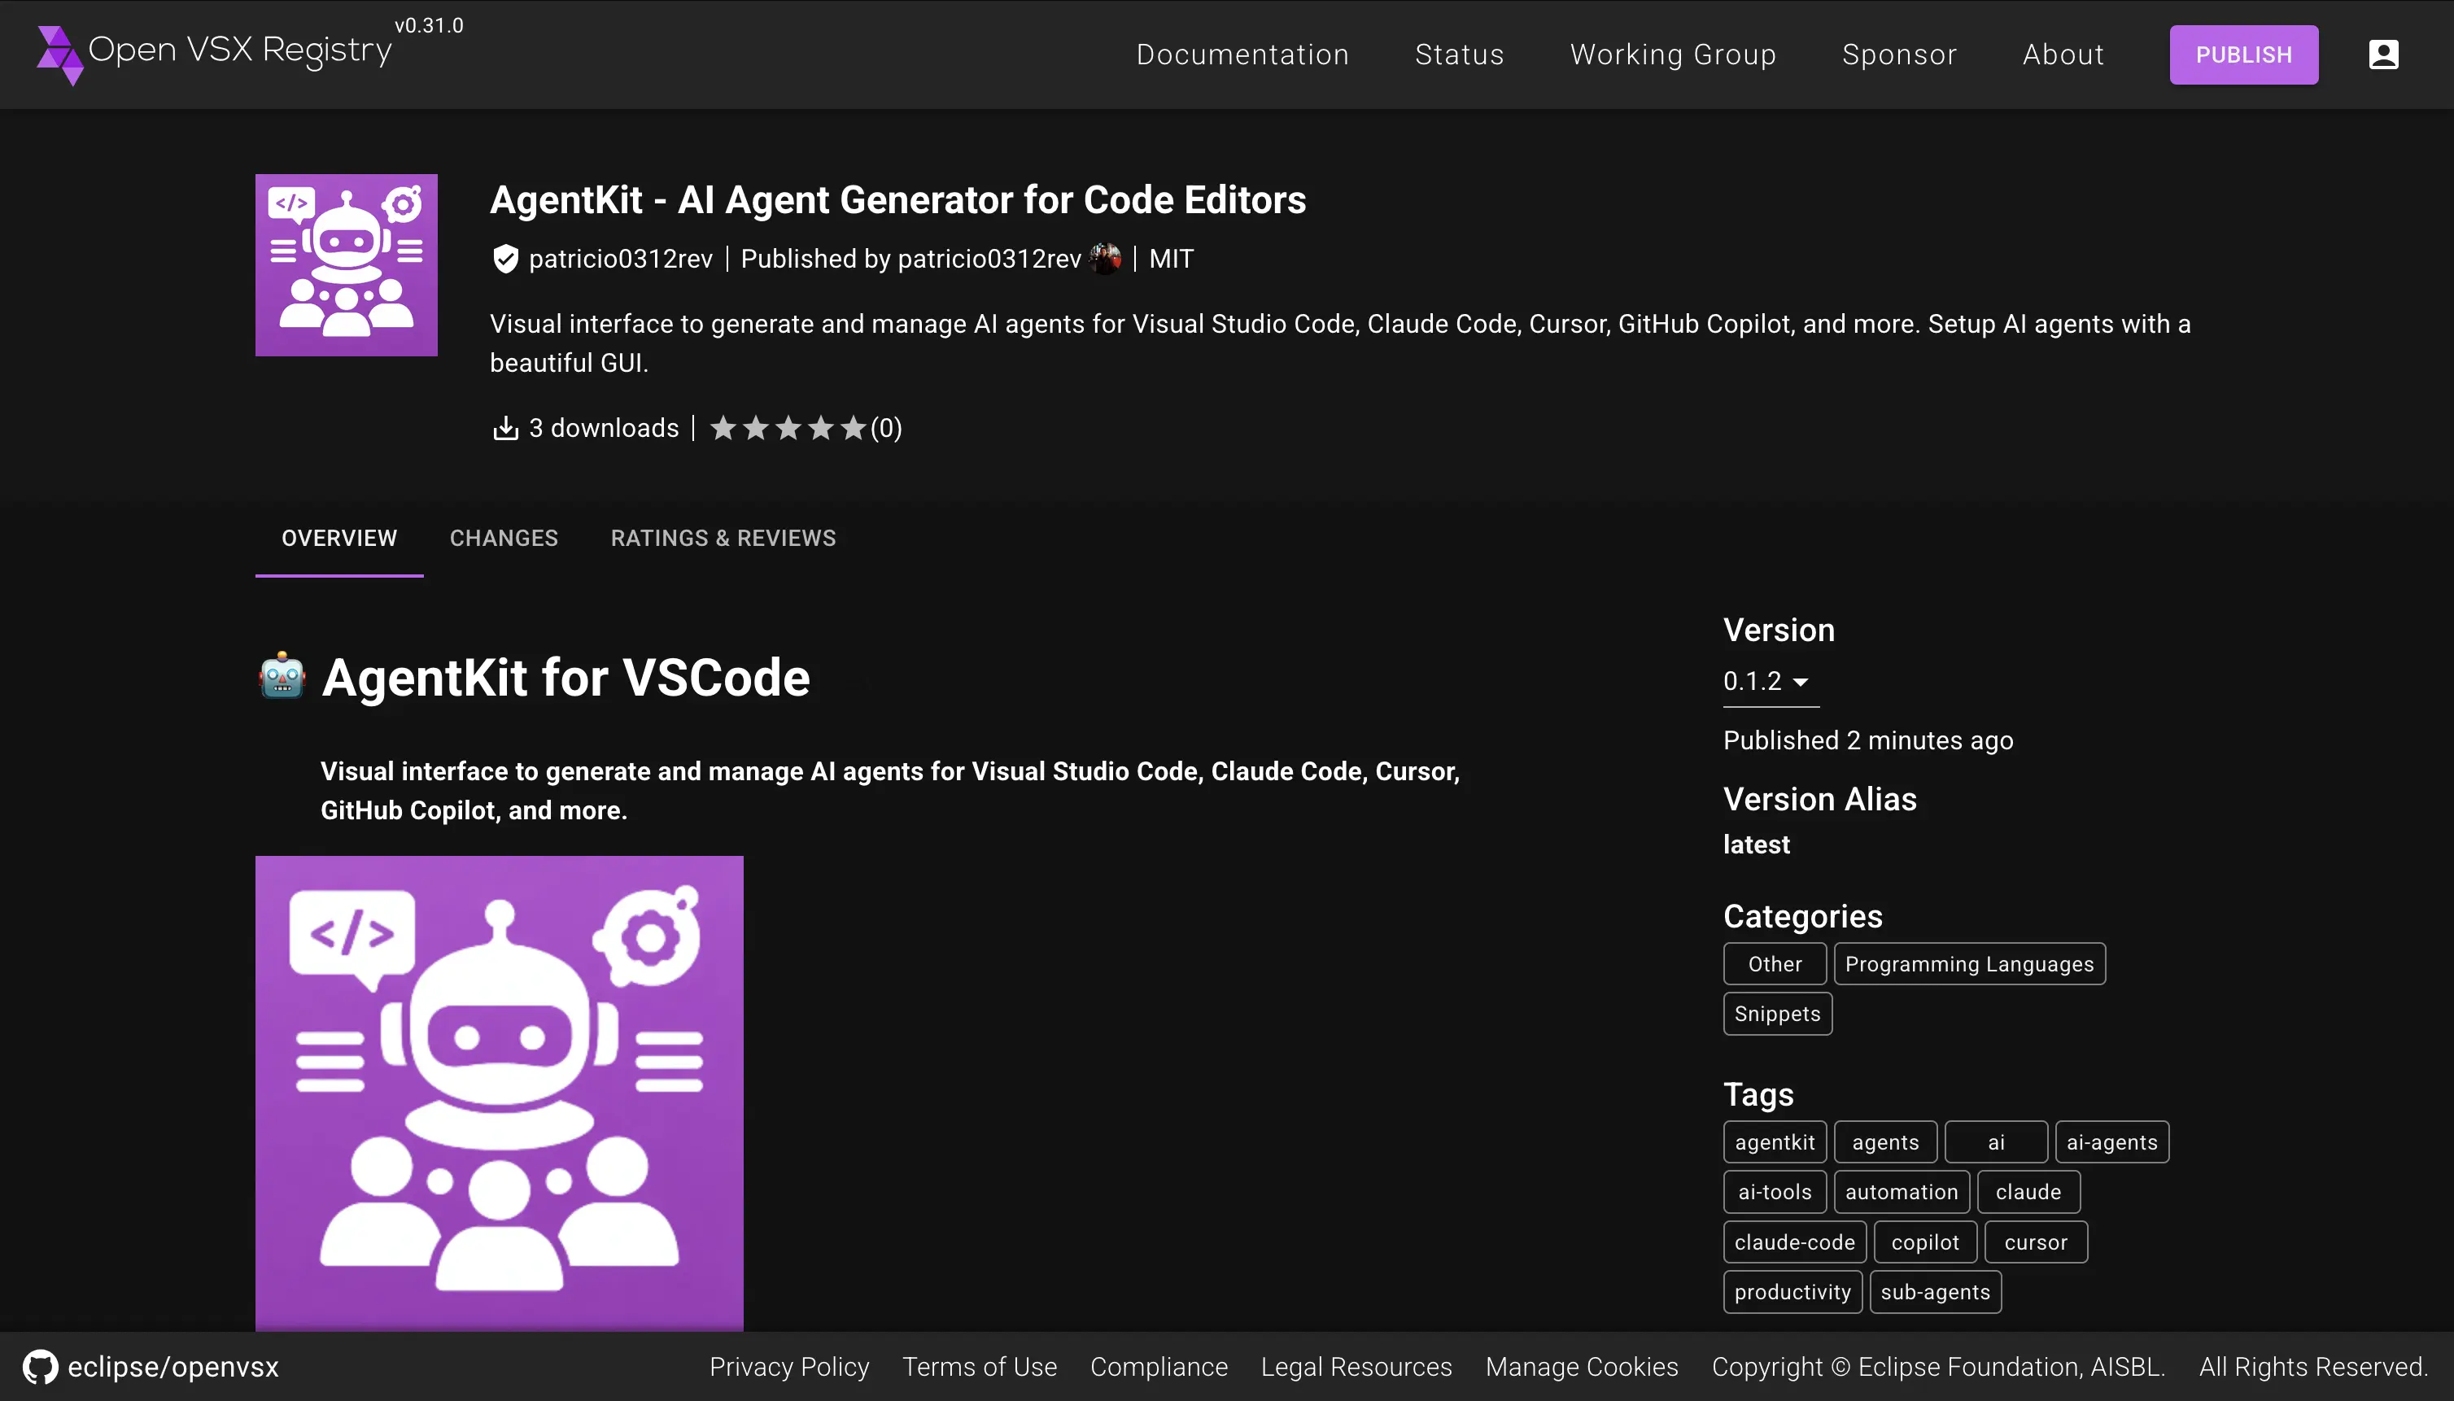Open the Legal Resources footer link
Viewport: 2454px width, 1401px height.
pyautogui.click(x=1356, y=1366)
